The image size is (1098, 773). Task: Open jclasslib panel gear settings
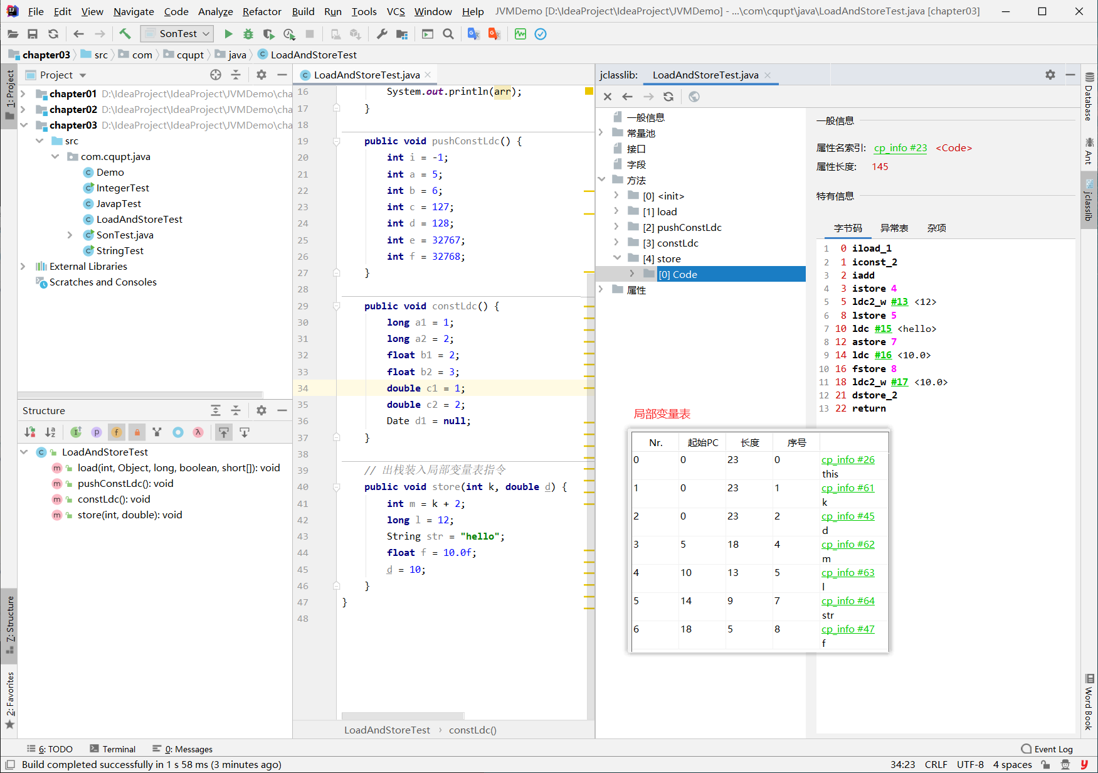tap(1050, 75)
